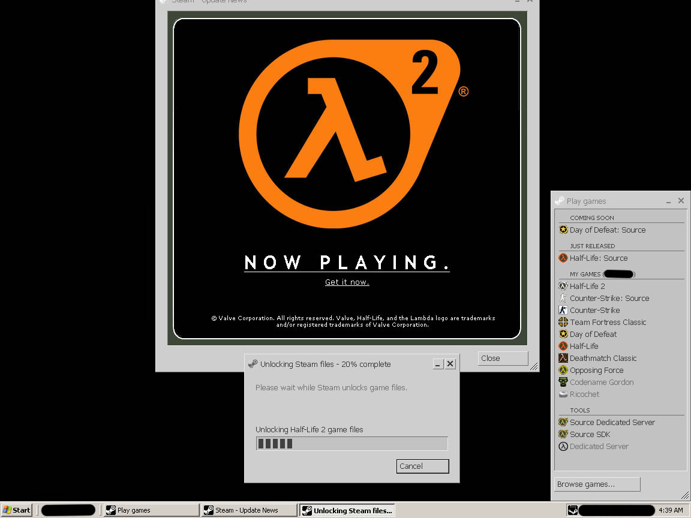This screenshot has height=518, width=691.
Task: Switch to Unlocking Steam files taskbar button
Action: (347, 510)
